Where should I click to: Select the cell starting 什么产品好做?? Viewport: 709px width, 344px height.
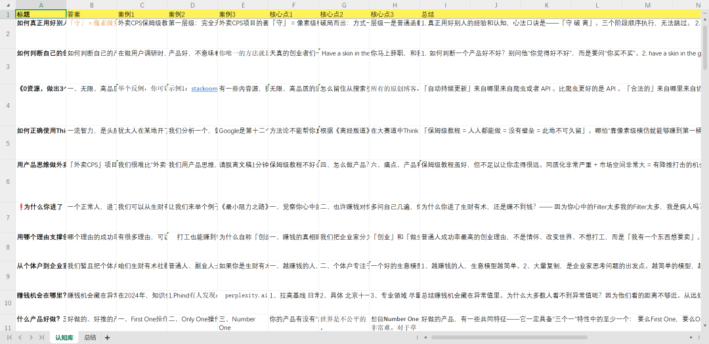tap(41, 323)
